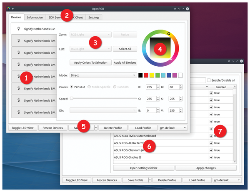Pick the white color swatch

click(x=180, y=75)
